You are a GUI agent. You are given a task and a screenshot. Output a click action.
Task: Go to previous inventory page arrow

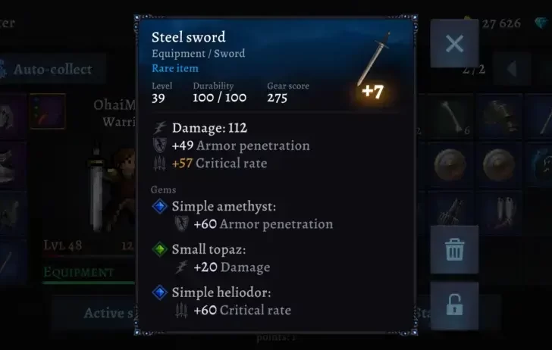pos(512,69)
